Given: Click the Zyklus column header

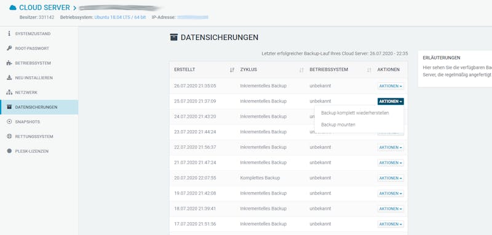Looking at the screenshot, I should [248, 70].
